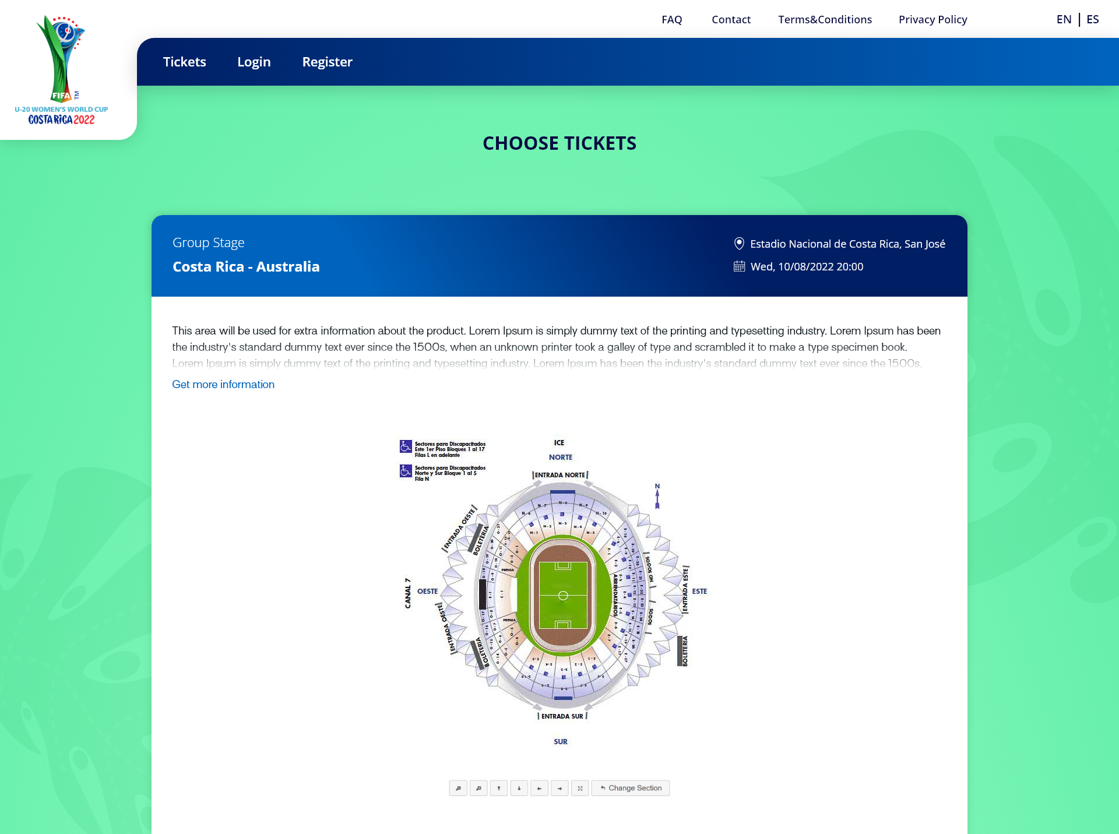Click the calendar icon next to the match date

point(738,266)
